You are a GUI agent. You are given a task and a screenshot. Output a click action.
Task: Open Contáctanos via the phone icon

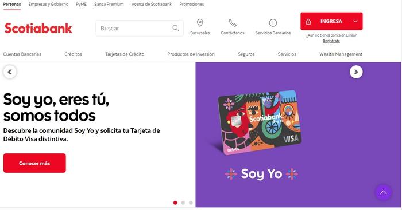(232, 23)
